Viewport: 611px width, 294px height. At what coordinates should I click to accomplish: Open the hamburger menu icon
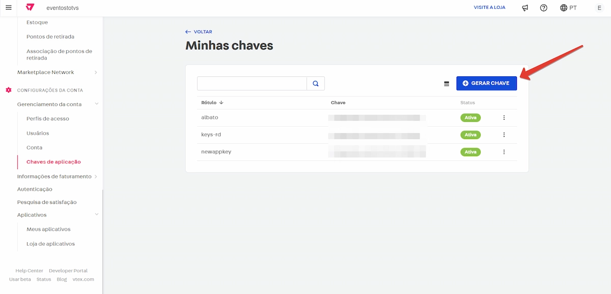tap(8, 8)
